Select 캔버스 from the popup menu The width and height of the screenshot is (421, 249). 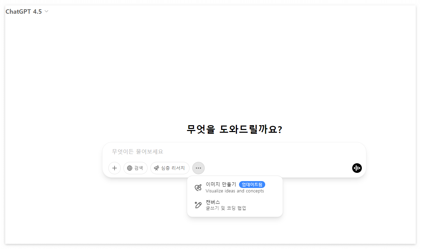(235, 205)
